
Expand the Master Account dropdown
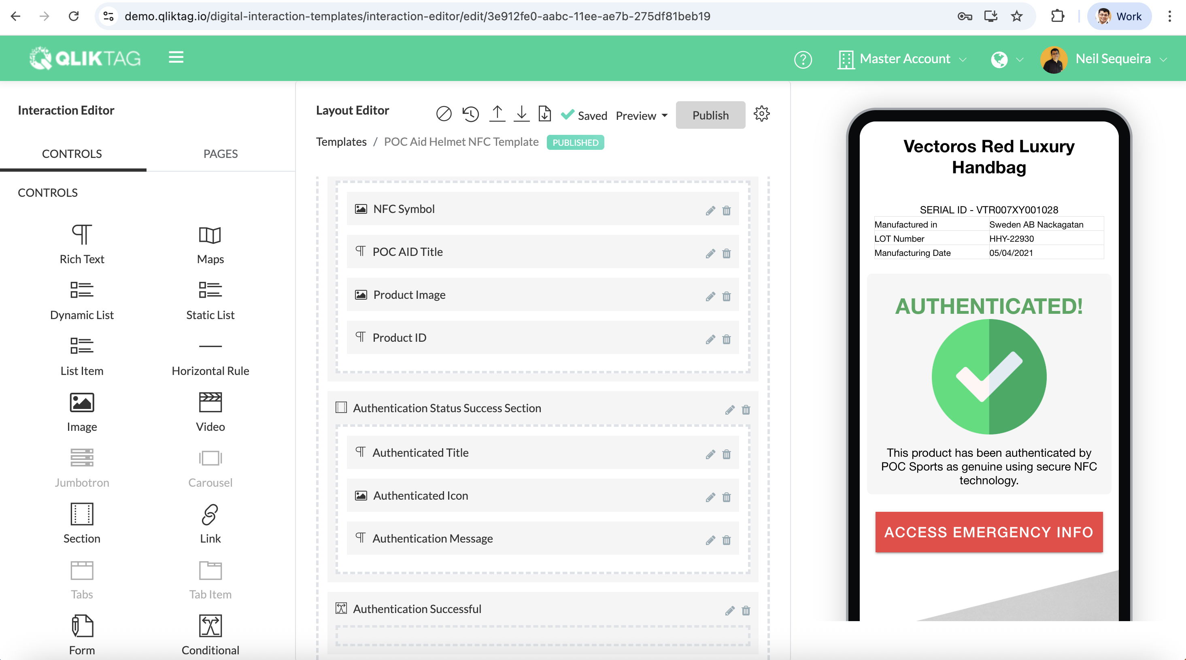902,59
